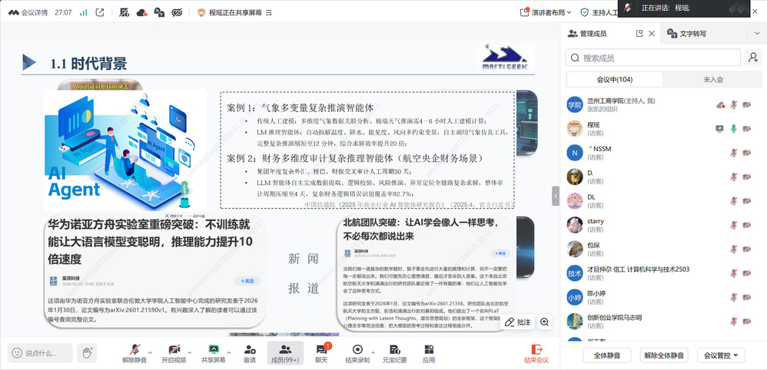Toggle microphone for NSSM
The image size is (767, 370).
tap(734, 153)
